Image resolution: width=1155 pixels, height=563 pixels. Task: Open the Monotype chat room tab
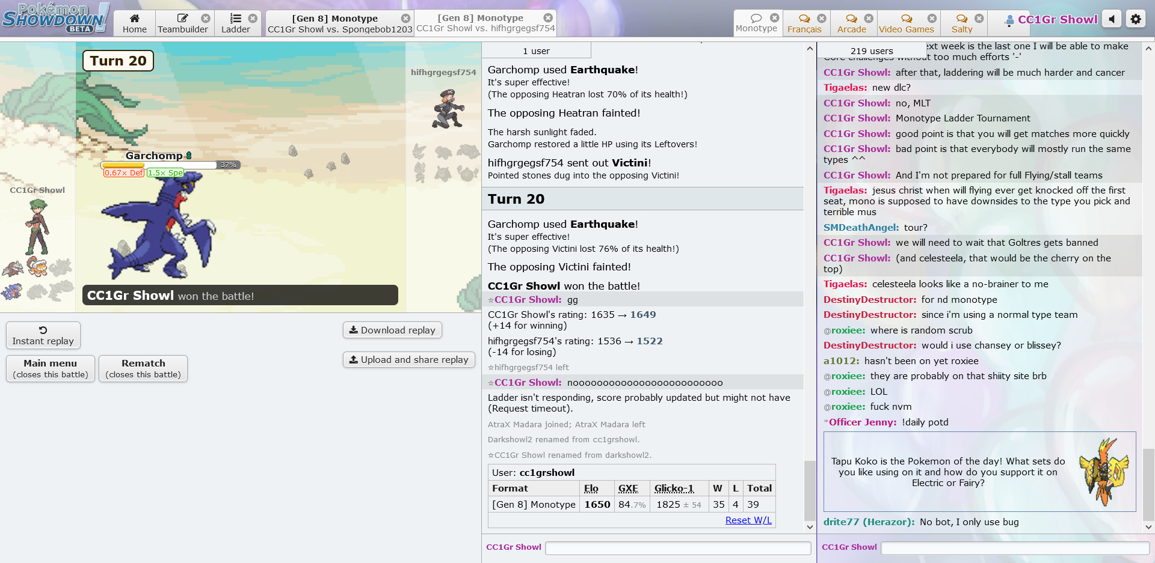(757, 23)
